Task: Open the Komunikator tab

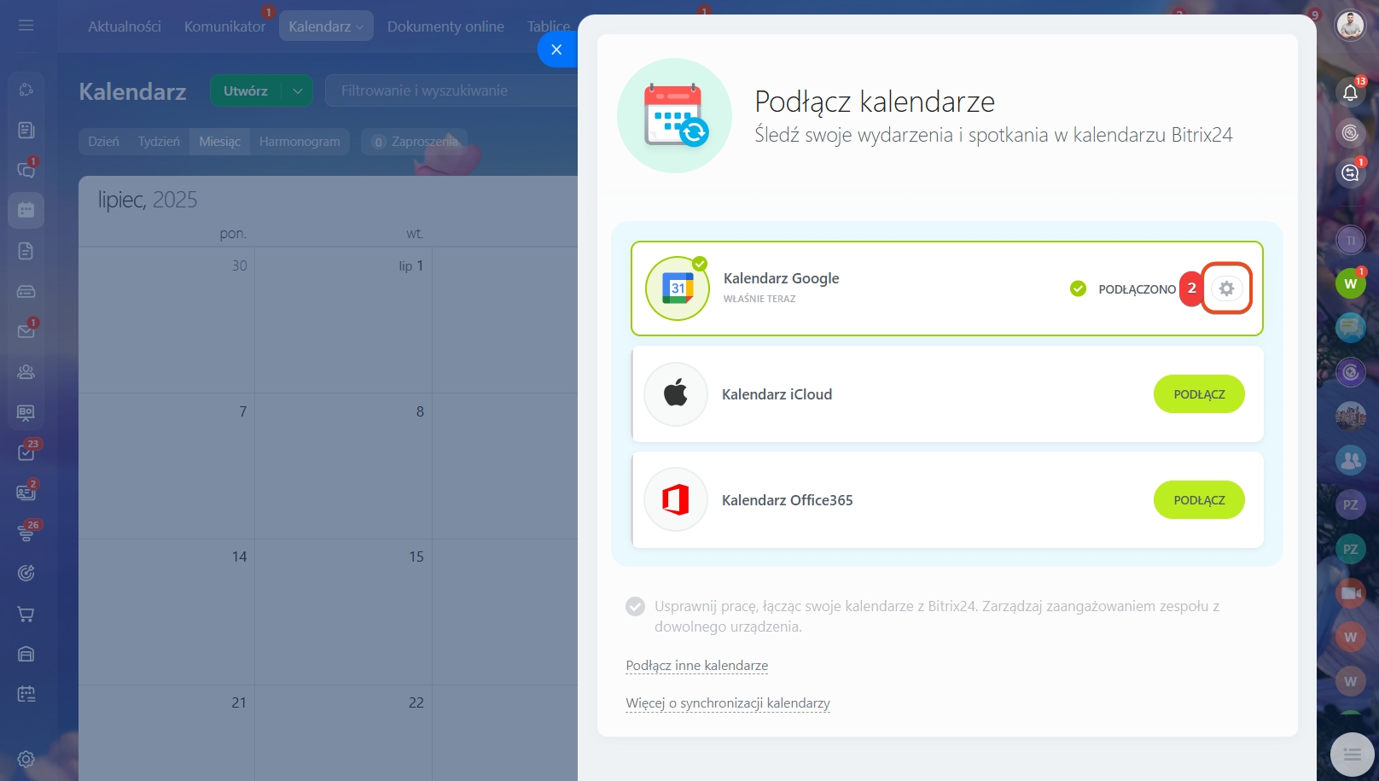Action: [224, 26]
